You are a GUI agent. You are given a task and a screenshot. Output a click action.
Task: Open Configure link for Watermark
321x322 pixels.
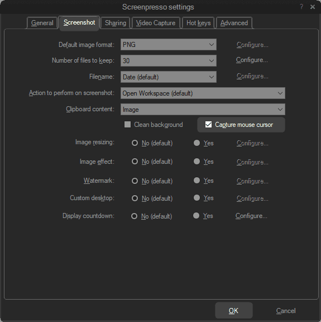coord(252,181)
